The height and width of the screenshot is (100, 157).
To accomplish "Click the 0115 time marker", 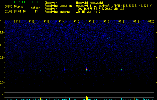I will click(76, 21).
